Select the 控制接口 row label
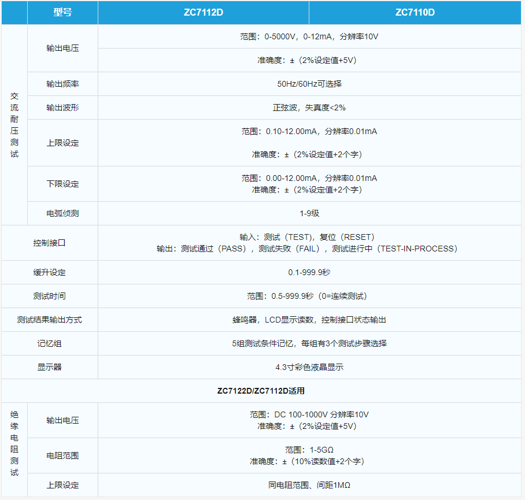The width and height of the screenshot is (525, 500). click(49, 242)
